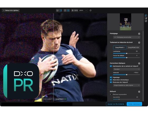
Task: Select the DeepPRIME 3 mode
Action: 120,47
